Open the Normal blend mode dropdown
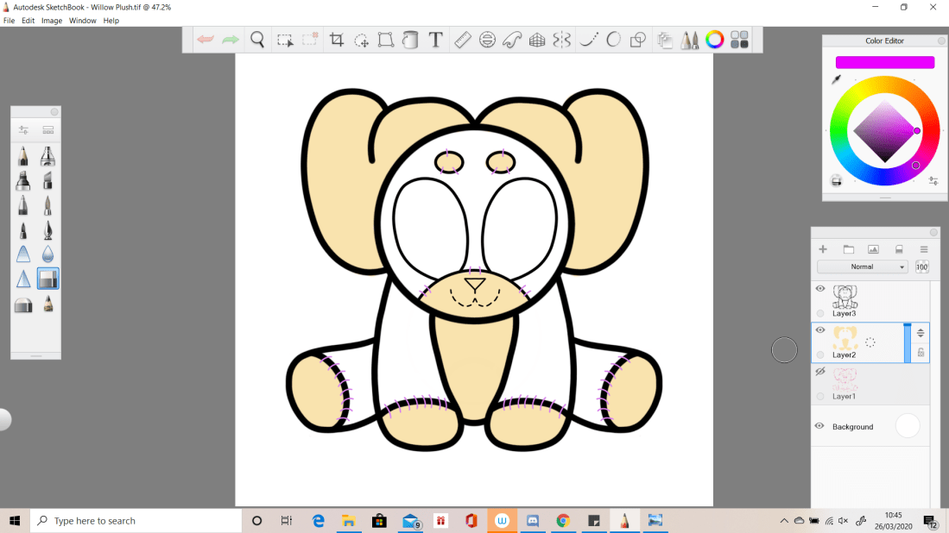 (862, 267)
